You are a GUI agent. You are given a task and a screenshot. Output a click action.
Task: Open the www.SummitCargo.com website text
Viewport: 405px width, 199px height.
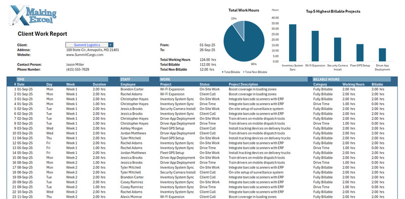85,55
